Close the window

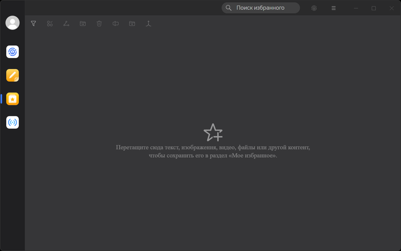(391, 8)
